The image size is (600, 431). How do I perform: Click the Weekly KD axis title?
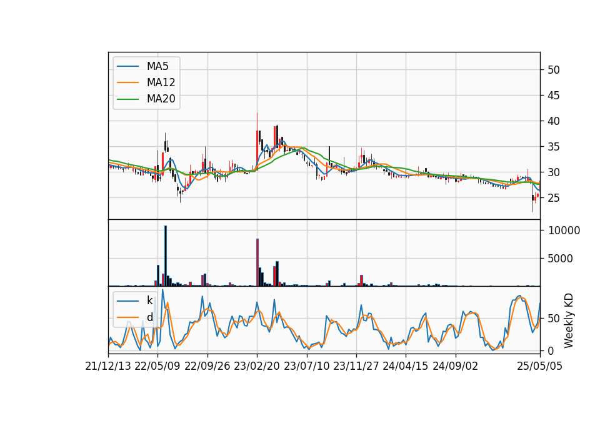pyautogui.click(x=569, y=320)
